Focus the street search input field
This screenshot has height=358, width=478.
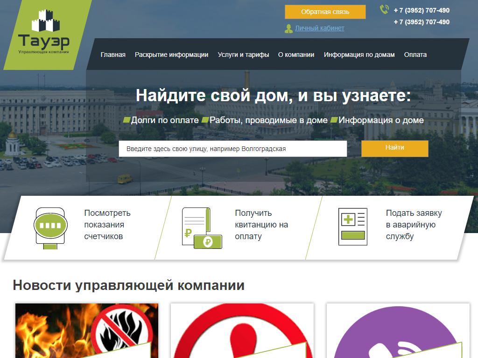pyautogui.click(x=232, y=149)
